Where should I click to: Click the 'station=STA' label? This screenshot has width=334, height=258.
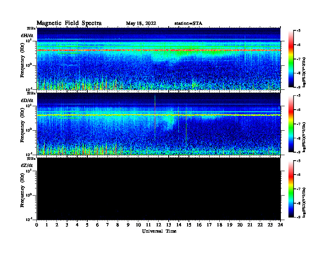click(188, 24)
